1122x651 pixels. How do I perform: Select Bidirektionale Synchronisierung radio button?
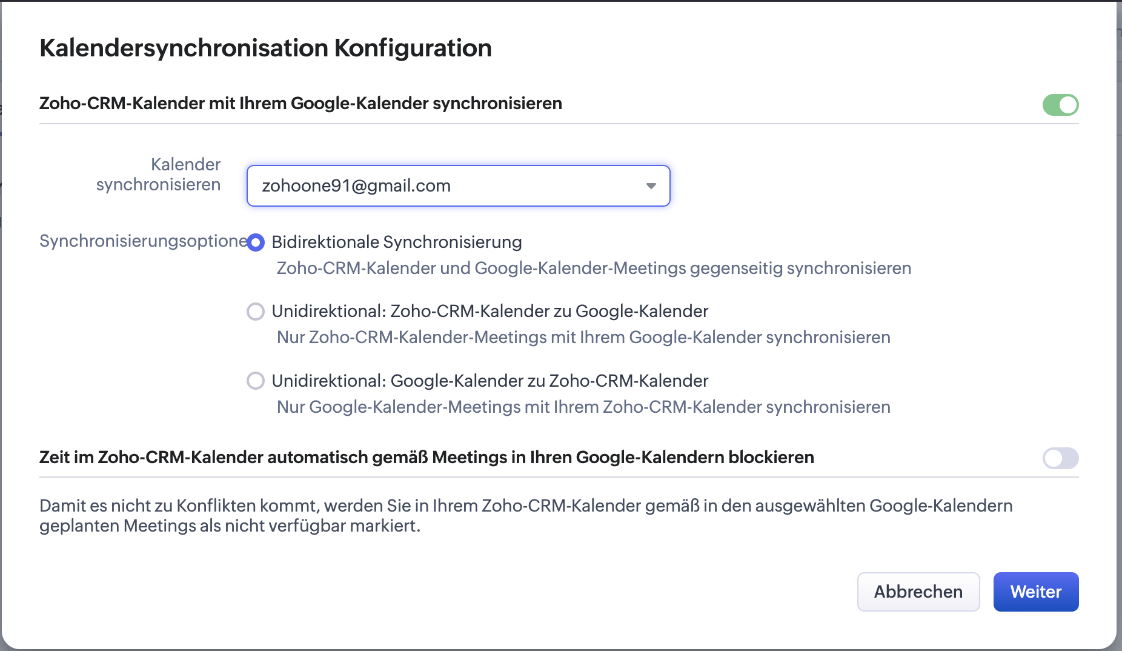[256, 242]
